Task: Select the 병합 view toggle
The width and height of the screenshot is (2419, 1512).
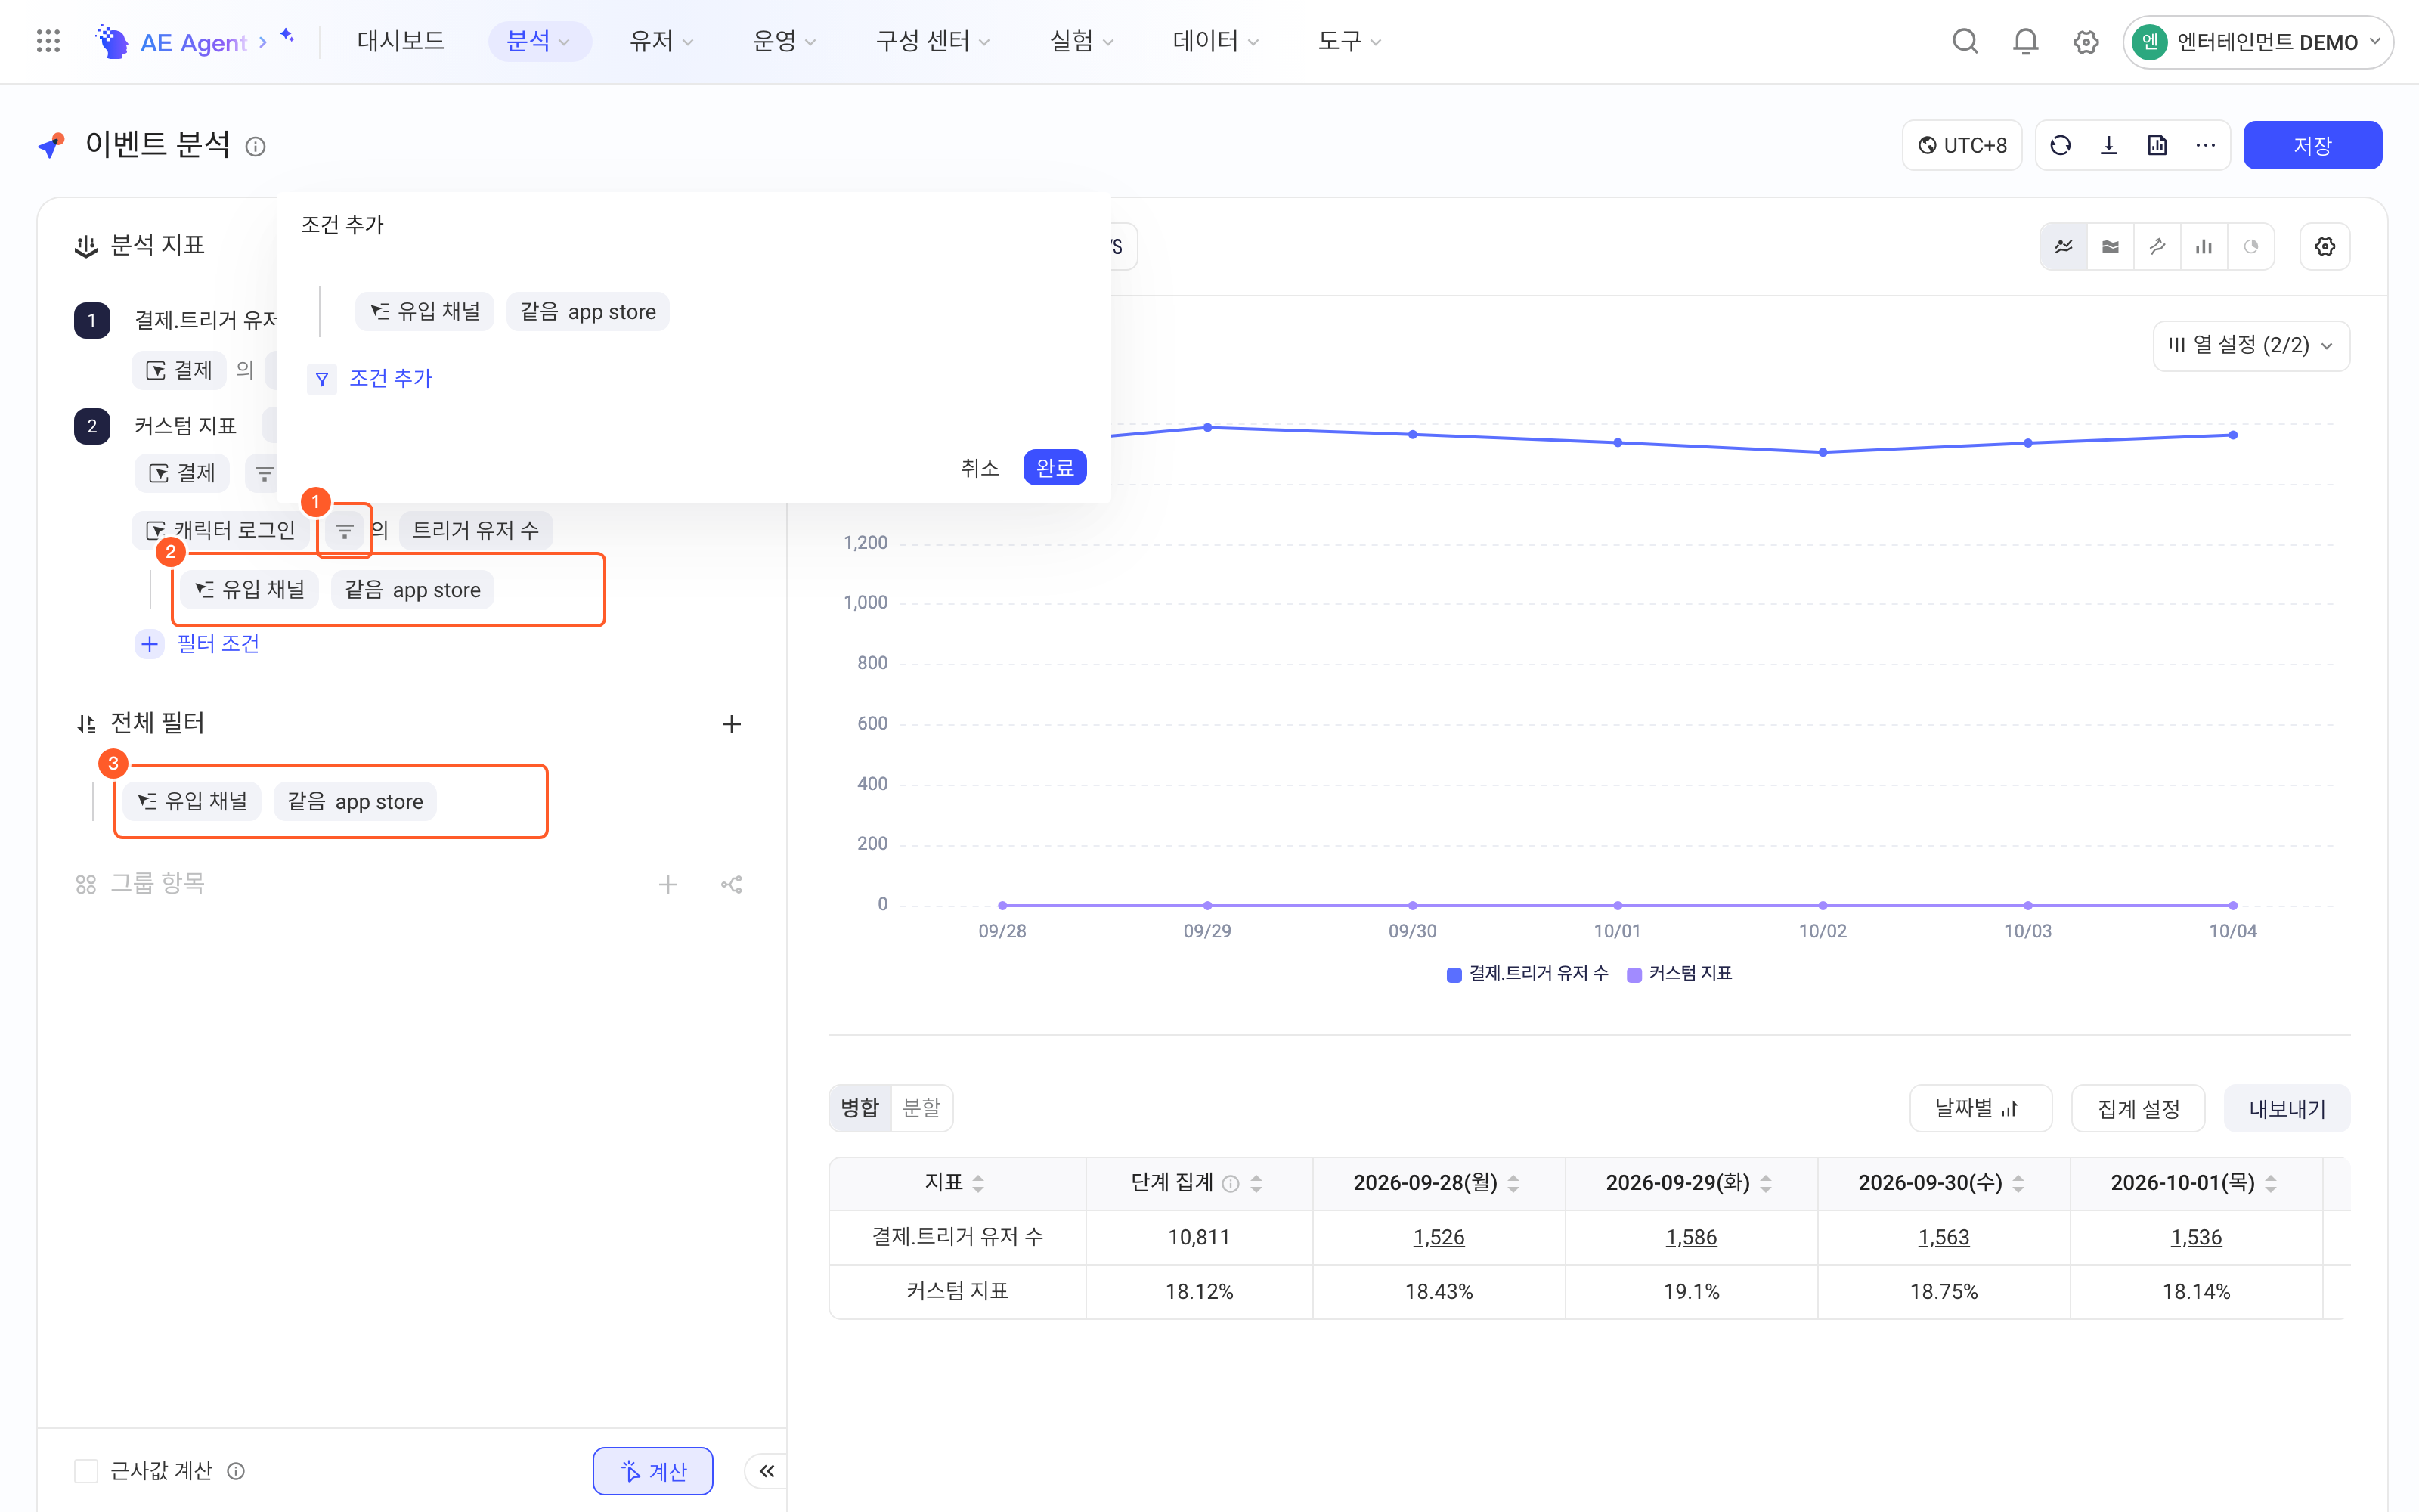Action: [x=860, y=1108]
